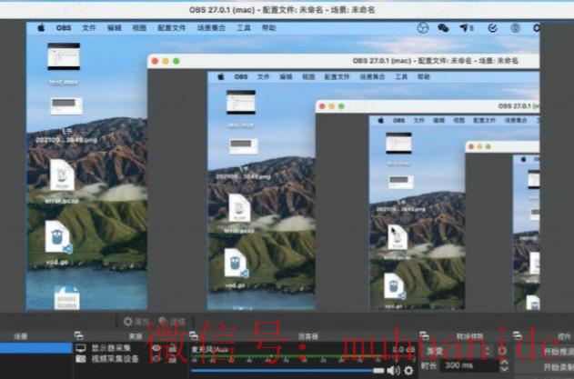Viewport: 574px width, 379px height.
Task: Click the 麦克风/Aux audio level meter
Action: 302,357
